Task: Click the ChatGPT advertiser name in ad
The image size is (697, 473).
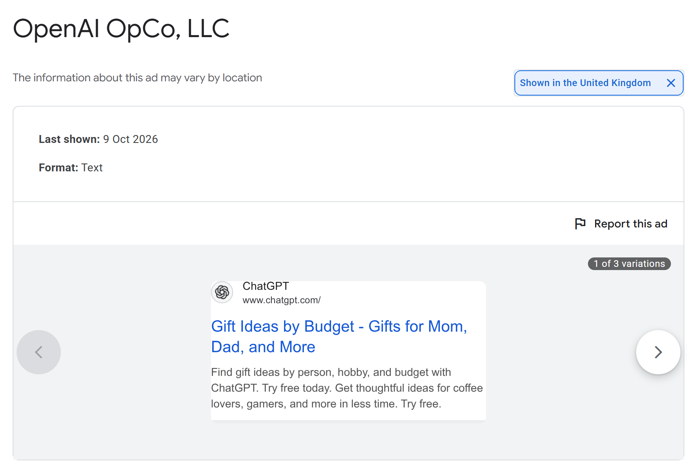Action: coord(266,286)
